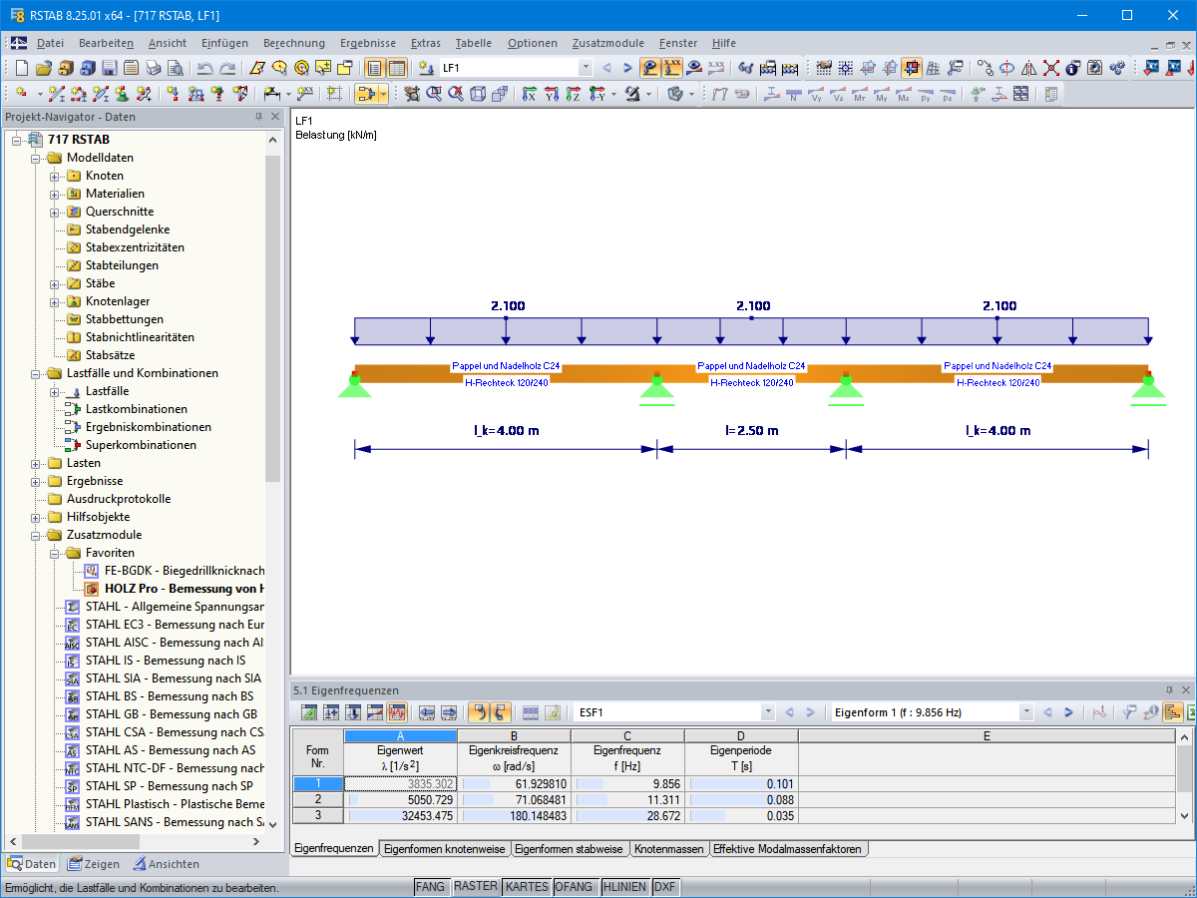1197x898 pixels.
Task: Click the view in Y direction icon
Action: [x=552, y=94]
